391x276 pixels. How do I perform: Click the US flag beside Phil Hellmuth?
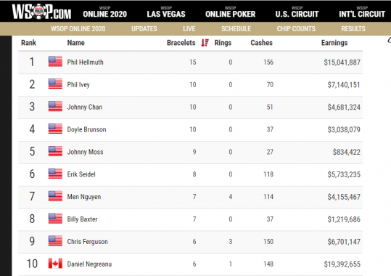coord(55,62)
